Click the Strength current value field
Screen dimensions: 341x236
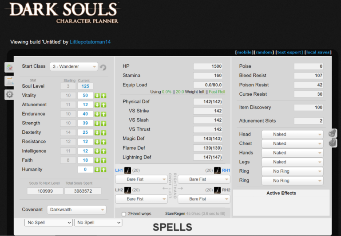coord(85,123)
